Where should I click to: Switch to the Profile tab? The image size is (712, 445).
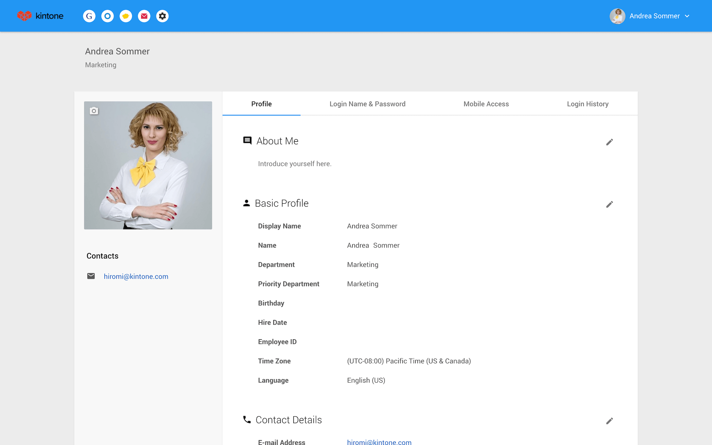click(261, 104)
